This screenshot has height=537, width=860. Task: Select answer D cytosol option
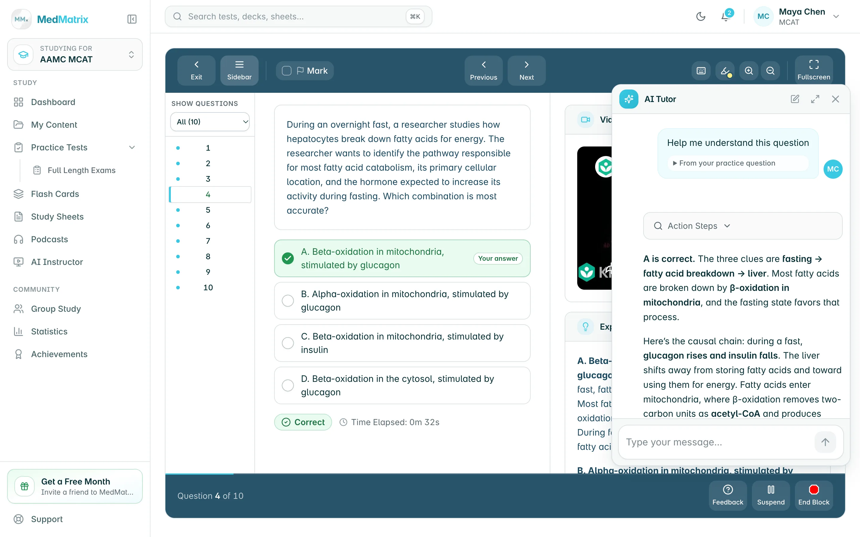[x=402, y=385]
